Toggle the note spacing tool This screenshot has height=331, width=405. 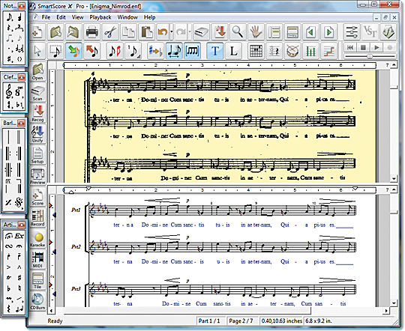pyautogui.click(x=174, y=51)
